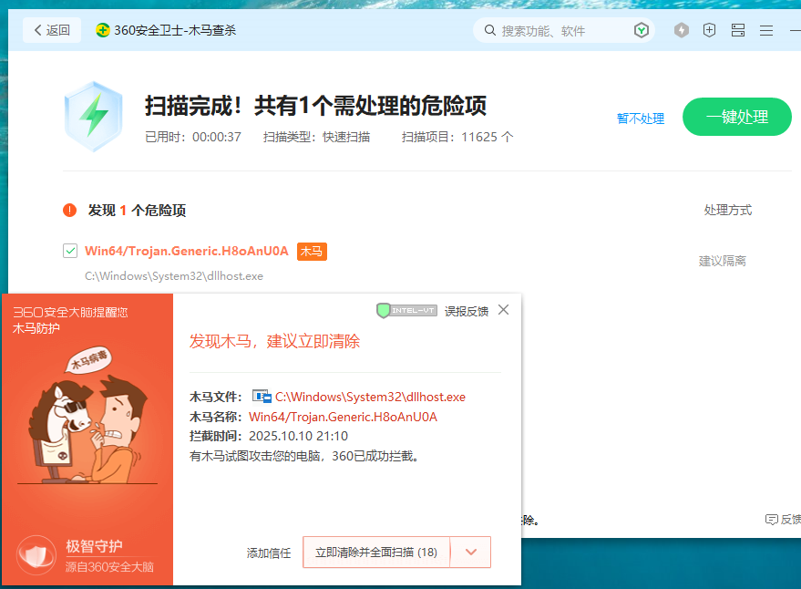Click the red trojan name link in popup
The image size is (801, 589).
point(343,418)
